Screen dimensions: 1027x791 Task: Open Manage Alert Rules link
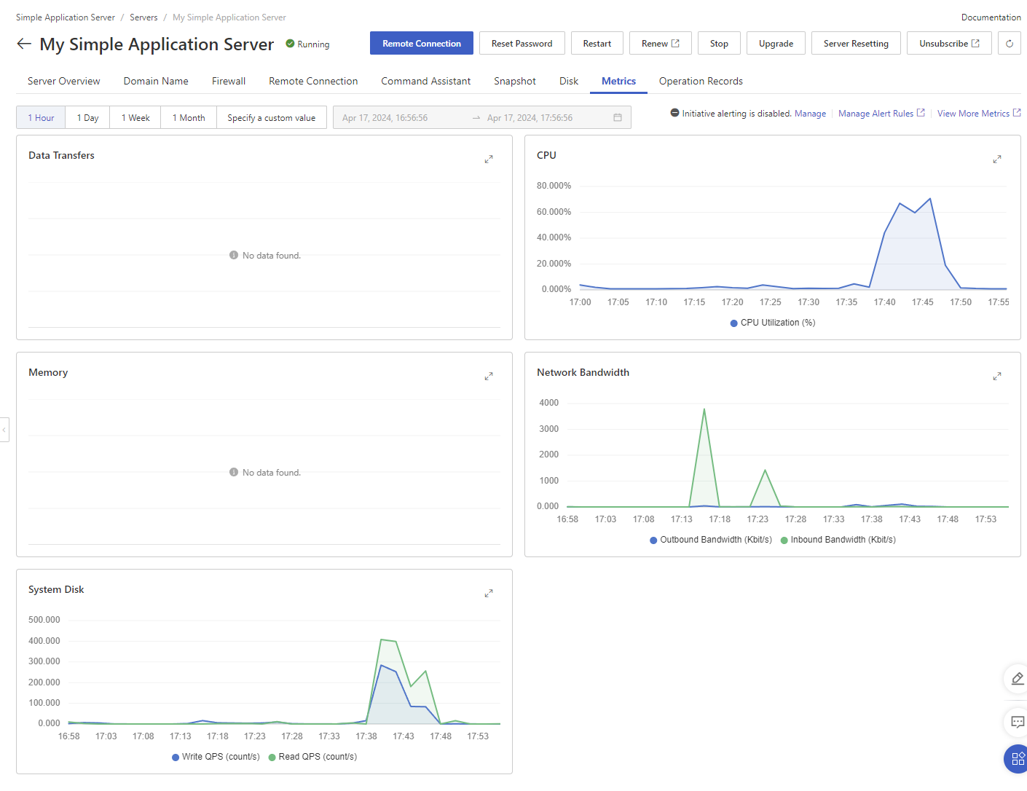[881, 114]
